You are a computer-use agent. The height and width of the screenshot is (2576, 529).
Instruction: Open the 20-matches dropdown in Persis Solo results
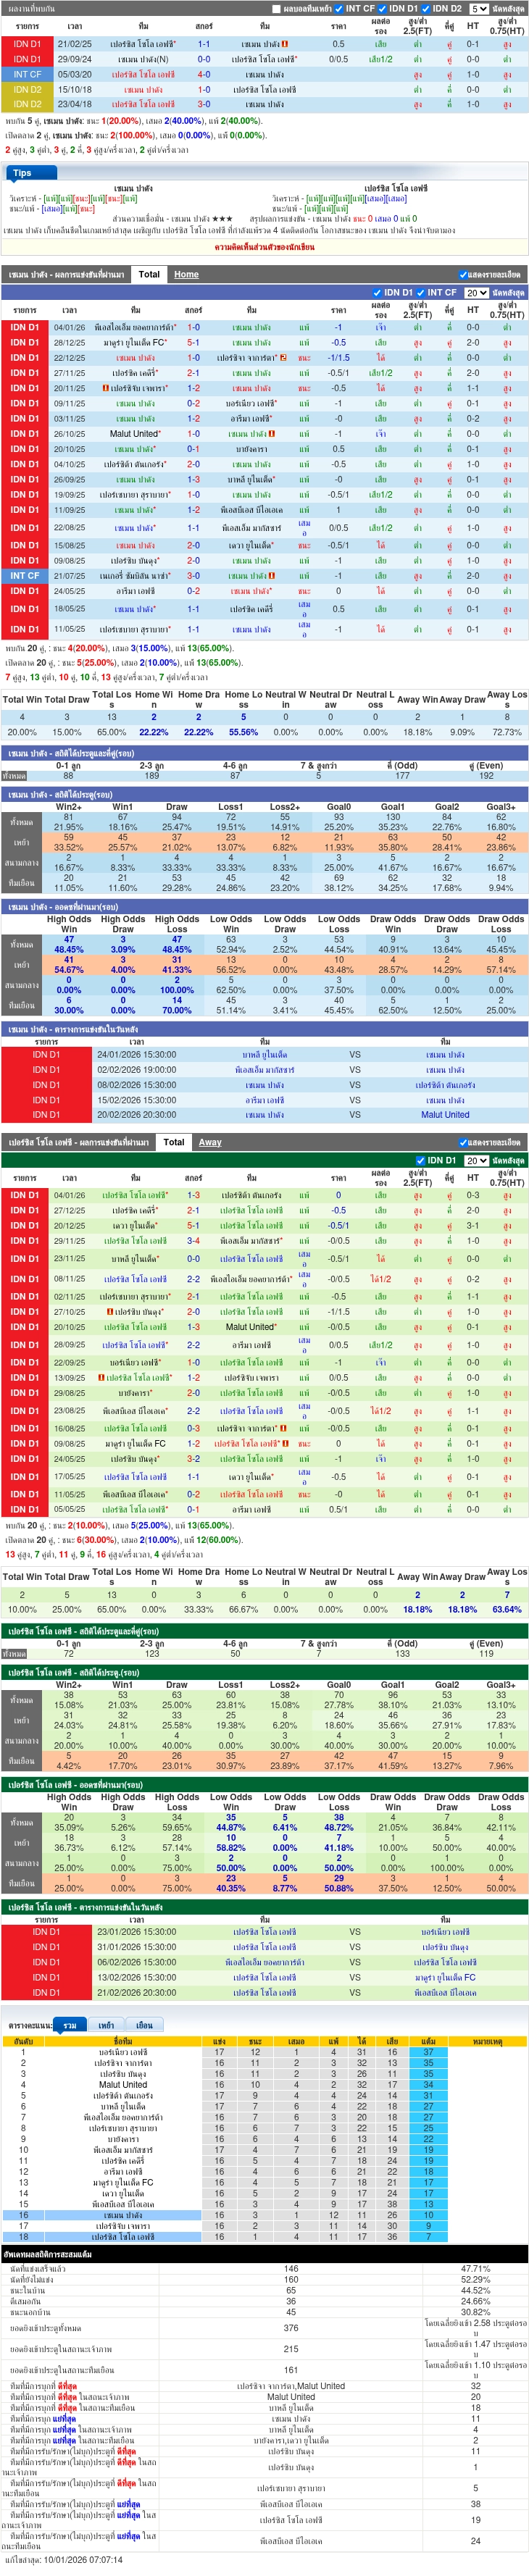(476, 1161)
